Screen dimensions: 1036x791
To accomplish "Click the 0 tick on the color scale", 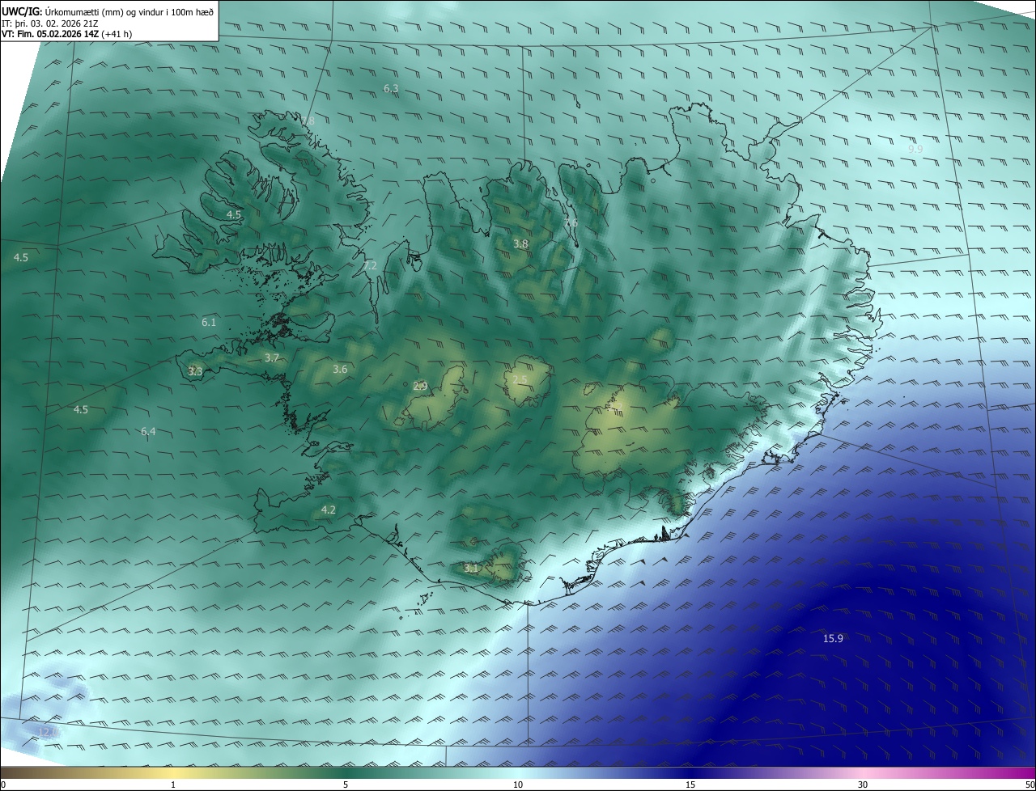I will 3,785.
